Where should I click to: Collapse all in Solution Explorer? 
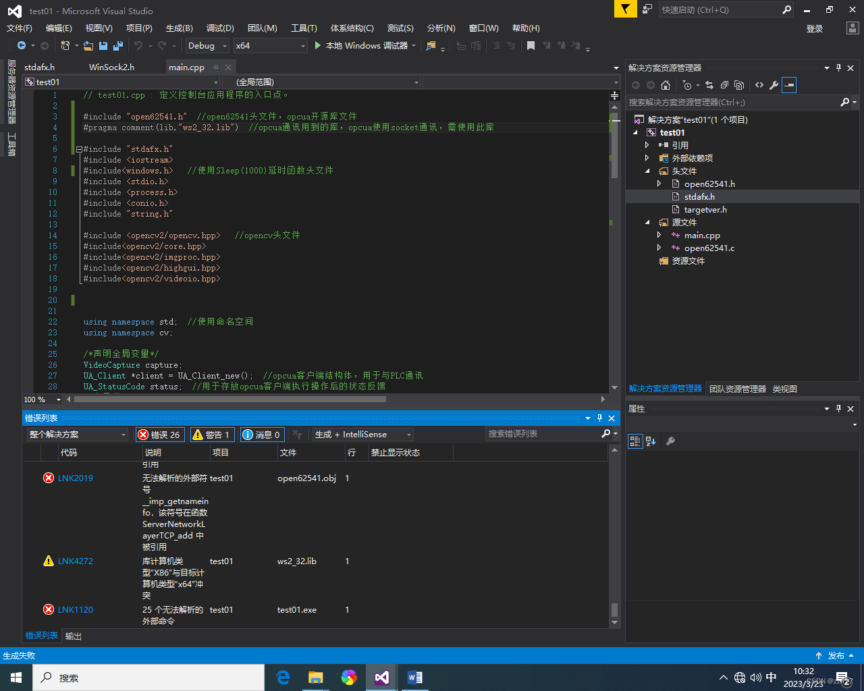tap(724, 85)
